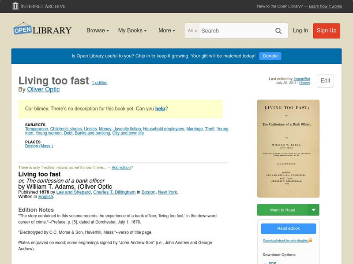Click the Boston (Mass.) places link

[38, 147]
